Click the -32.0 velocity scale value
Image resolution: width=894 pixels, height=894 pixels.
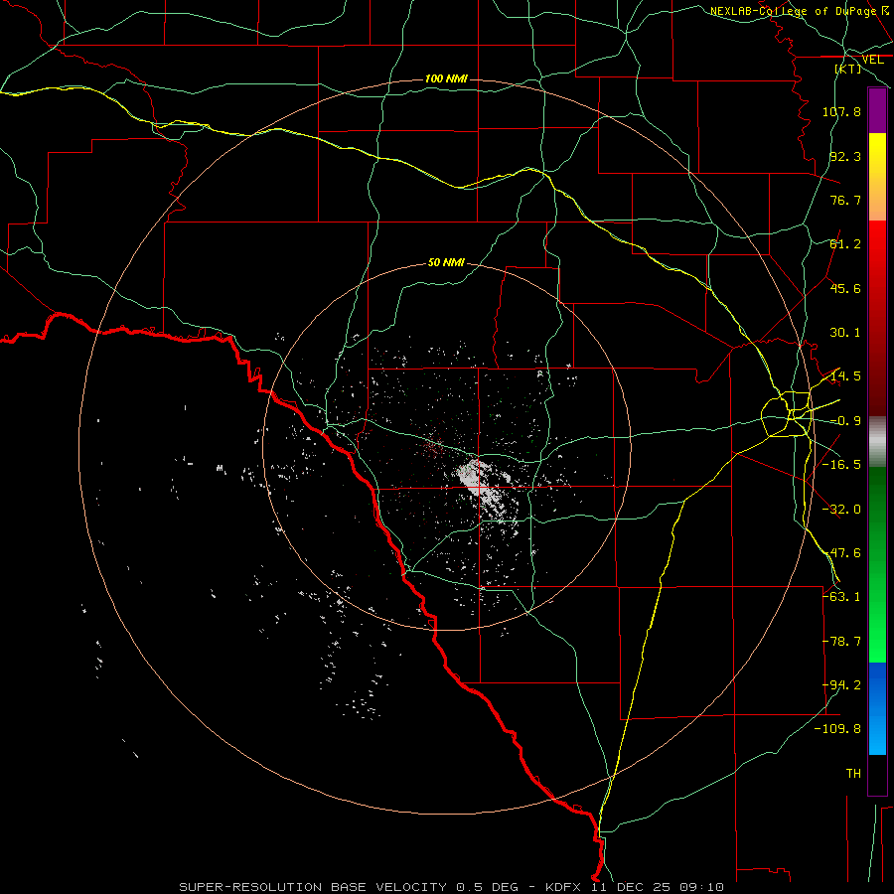[841, 510]
